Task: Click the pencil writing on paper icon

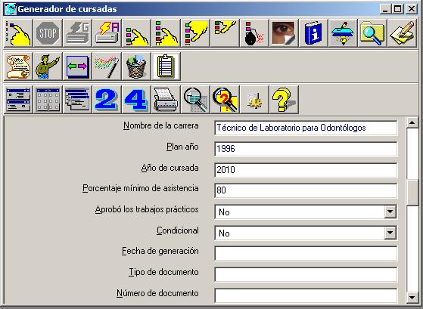Action: click(x=403, y=33)
